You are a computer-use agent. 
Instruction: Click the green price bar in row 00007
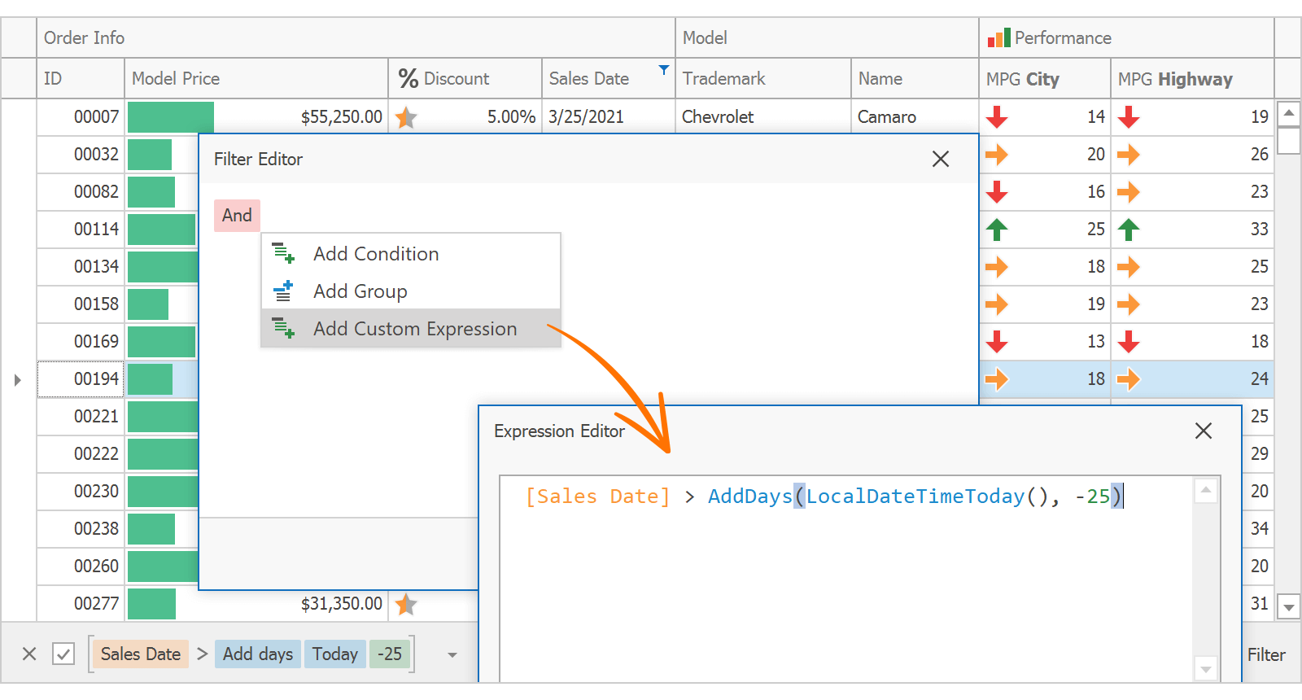click(171, 117)
